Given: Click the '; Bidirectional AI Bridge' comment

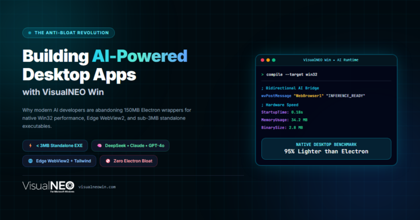Looking at the screenshot, I should point(290,88).
